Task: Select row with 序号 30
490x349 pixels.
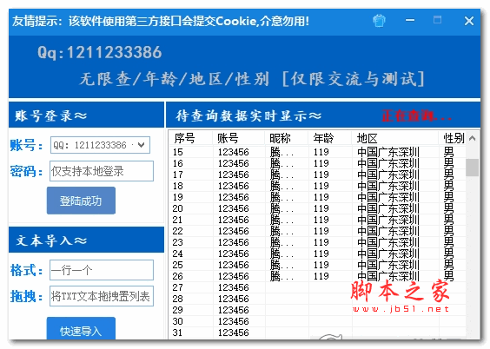Action: tap(317, 321)
